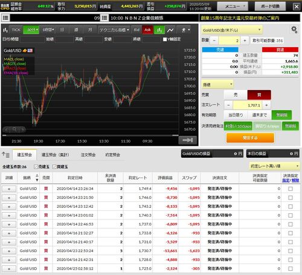Screen dimensions: 302x275
Task: Check settlement box for 2020/04/14 23:21:50 row
Action: coord(291,198)
